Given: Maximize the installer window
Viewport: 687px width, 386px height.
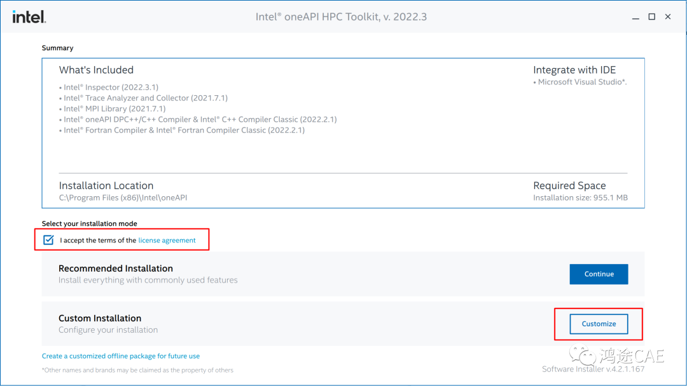Looking at the screenshot, I should point(652,17).
